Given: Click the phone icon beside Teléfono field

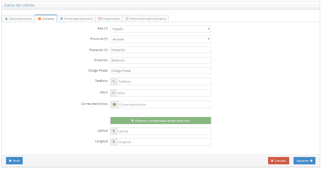Looking at the screenshot, I should pos(114,82).
